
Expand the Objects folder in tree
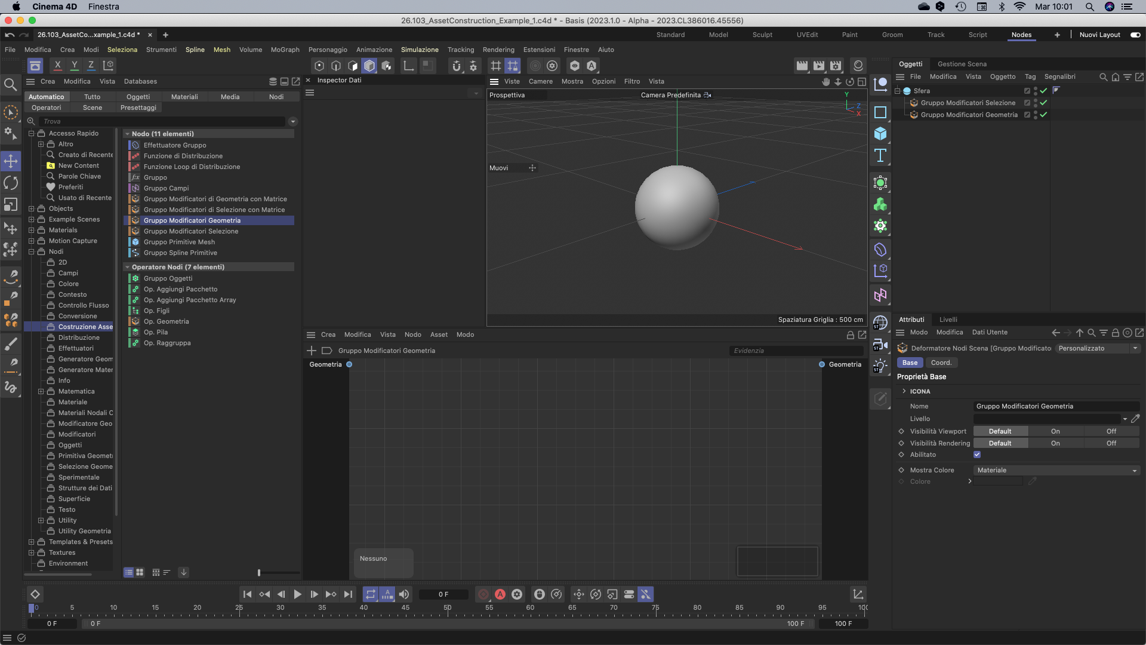point(31,208)
